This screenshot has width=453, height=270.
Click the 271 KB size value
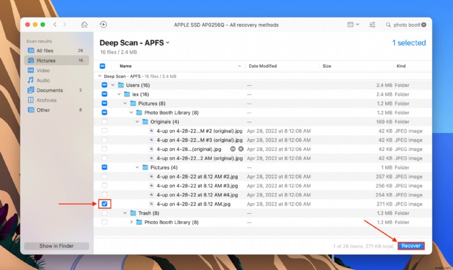[384, 204]
